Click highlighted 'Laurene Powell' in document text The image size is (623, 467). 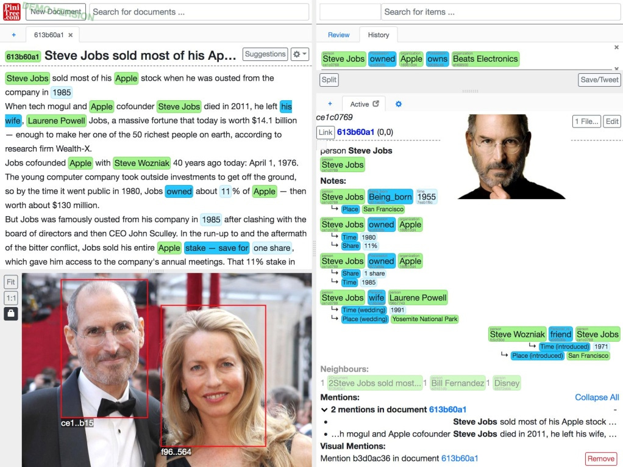pos(57,120)
